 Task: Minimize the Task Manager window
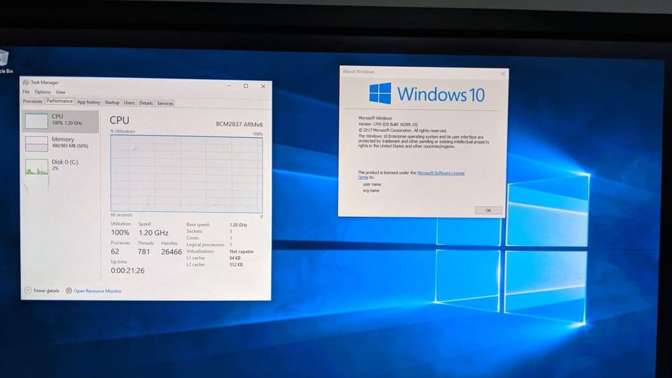click(x=229, y=86)
